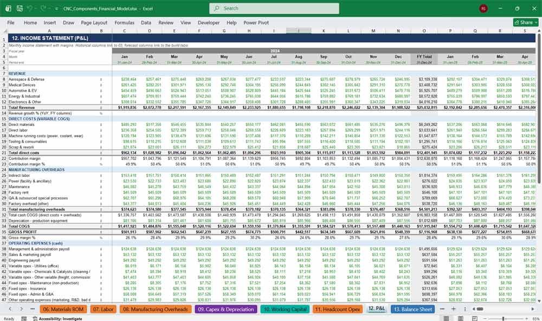Switch to Page Layout view icon
The height and width of the screenshot is (321, 542).
tap(460, 319)
